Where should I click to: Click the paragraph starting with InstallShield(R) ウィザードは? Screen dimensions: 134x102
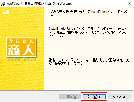88,32
